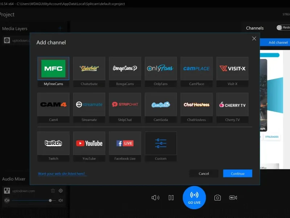Open the Restream gear icon in Channels panel

coord(279,28)
